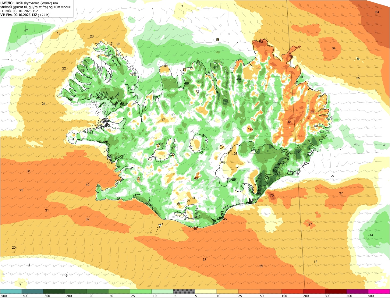The width and height of the screenshot is (390, 298).
Task: Select the value -21 in the green northwest patch
Action: (26, 30)
